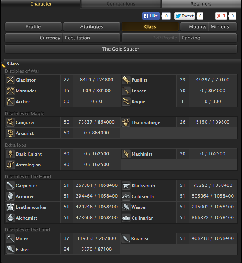
Task: Click the Marauder axes icon
Action: [x=10, y=91]
